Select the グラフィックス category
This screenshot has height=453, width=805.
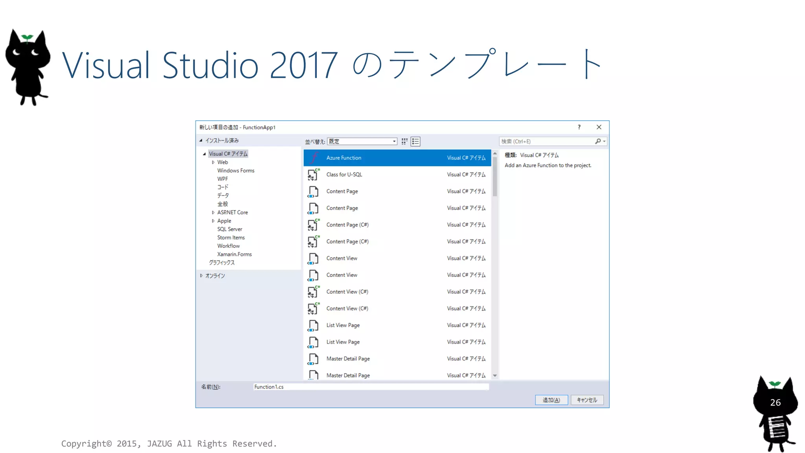pos(222,263)
